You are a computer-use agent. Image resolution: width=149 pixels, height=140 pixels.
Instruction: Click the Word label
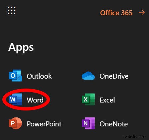click(x=35, y=100)
